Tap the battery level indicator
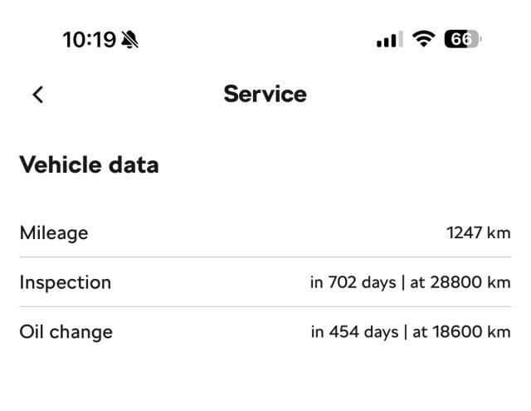The width and height of the screenshot is (531, 411). [x=463, y=40]
